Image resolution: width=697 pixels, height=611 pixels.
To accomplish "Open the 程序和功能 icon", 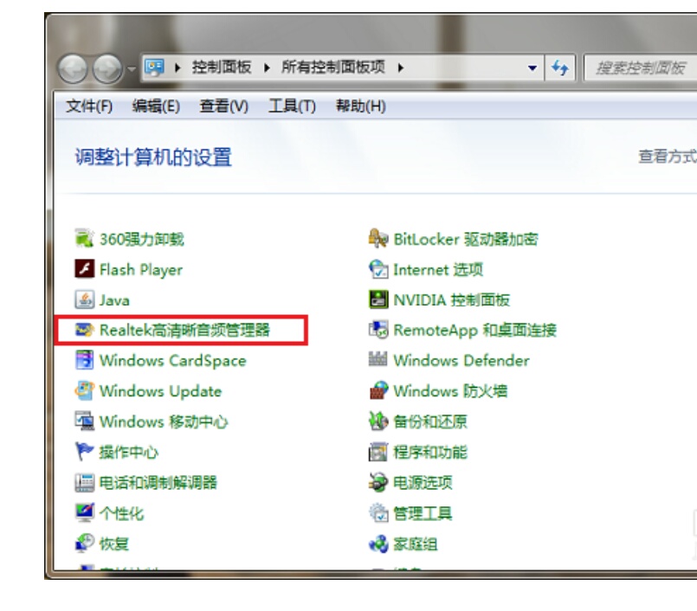I will [x=378, y=452].
